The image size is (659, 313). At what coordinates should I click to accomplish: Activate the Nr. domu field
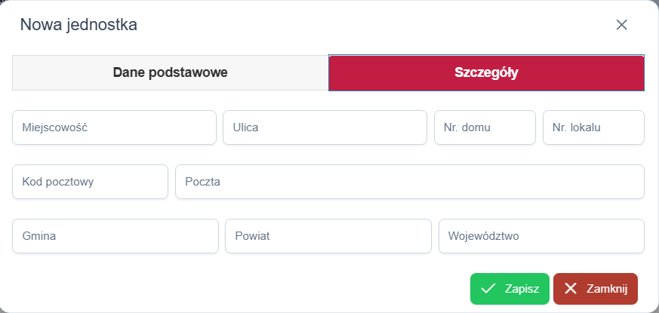(x=485, y=127)
